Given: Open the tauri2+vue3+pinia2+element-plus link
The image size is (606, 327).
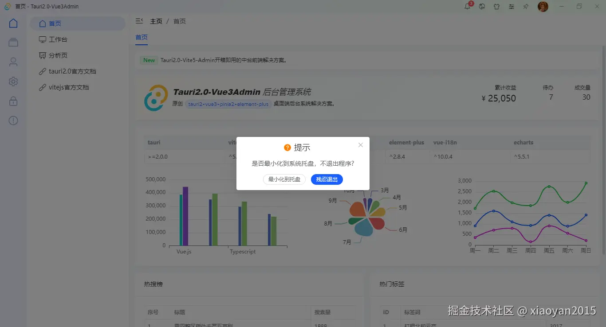Looking at the screenshot, I should tap(228, 104).
